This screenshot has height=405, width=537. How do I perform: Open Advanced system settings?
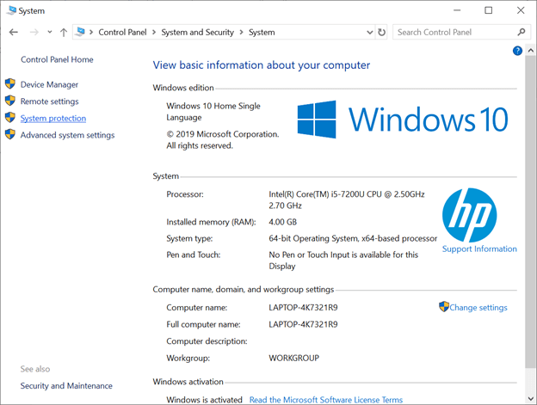coord(67,135)
